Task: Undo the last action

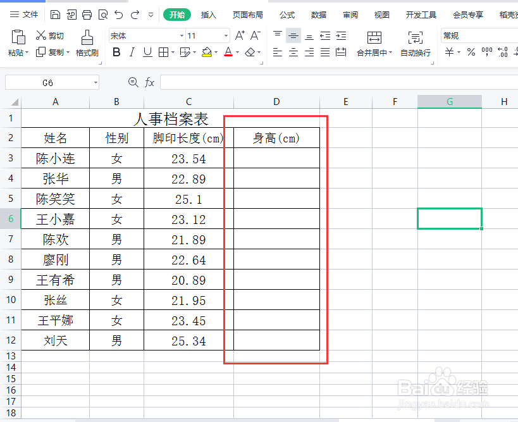Action: pos(119,15)
